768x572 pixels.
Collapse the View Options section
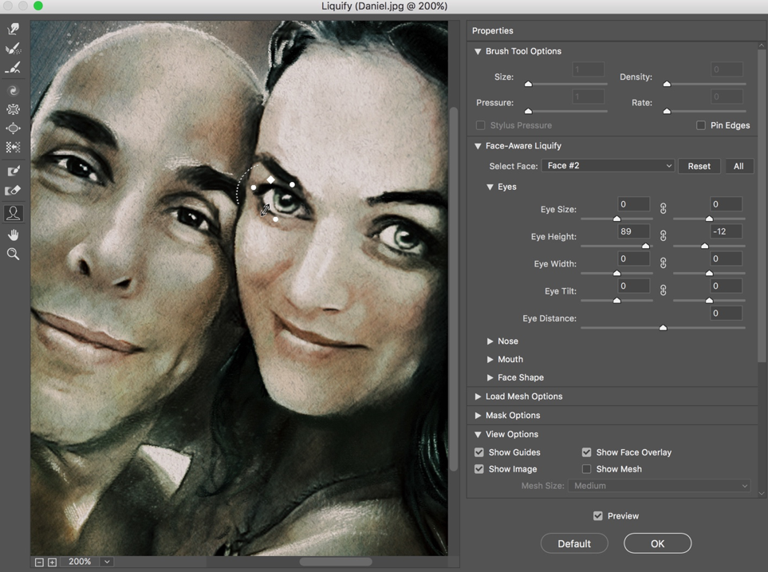click(x=478, y=434)
